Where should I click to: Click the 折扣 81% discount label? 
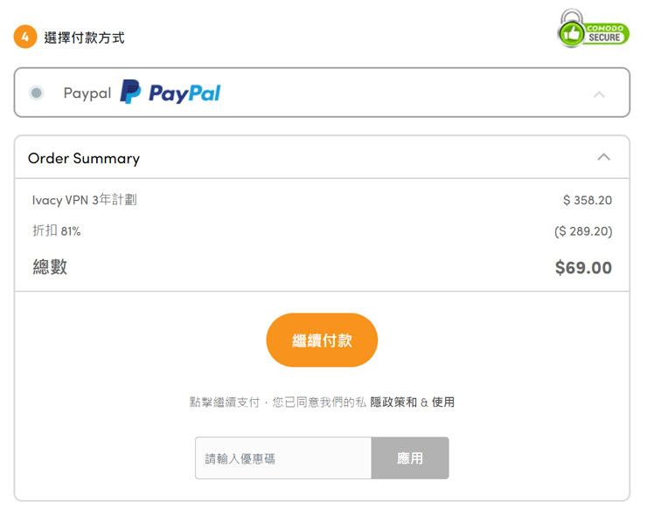point(57,231)
